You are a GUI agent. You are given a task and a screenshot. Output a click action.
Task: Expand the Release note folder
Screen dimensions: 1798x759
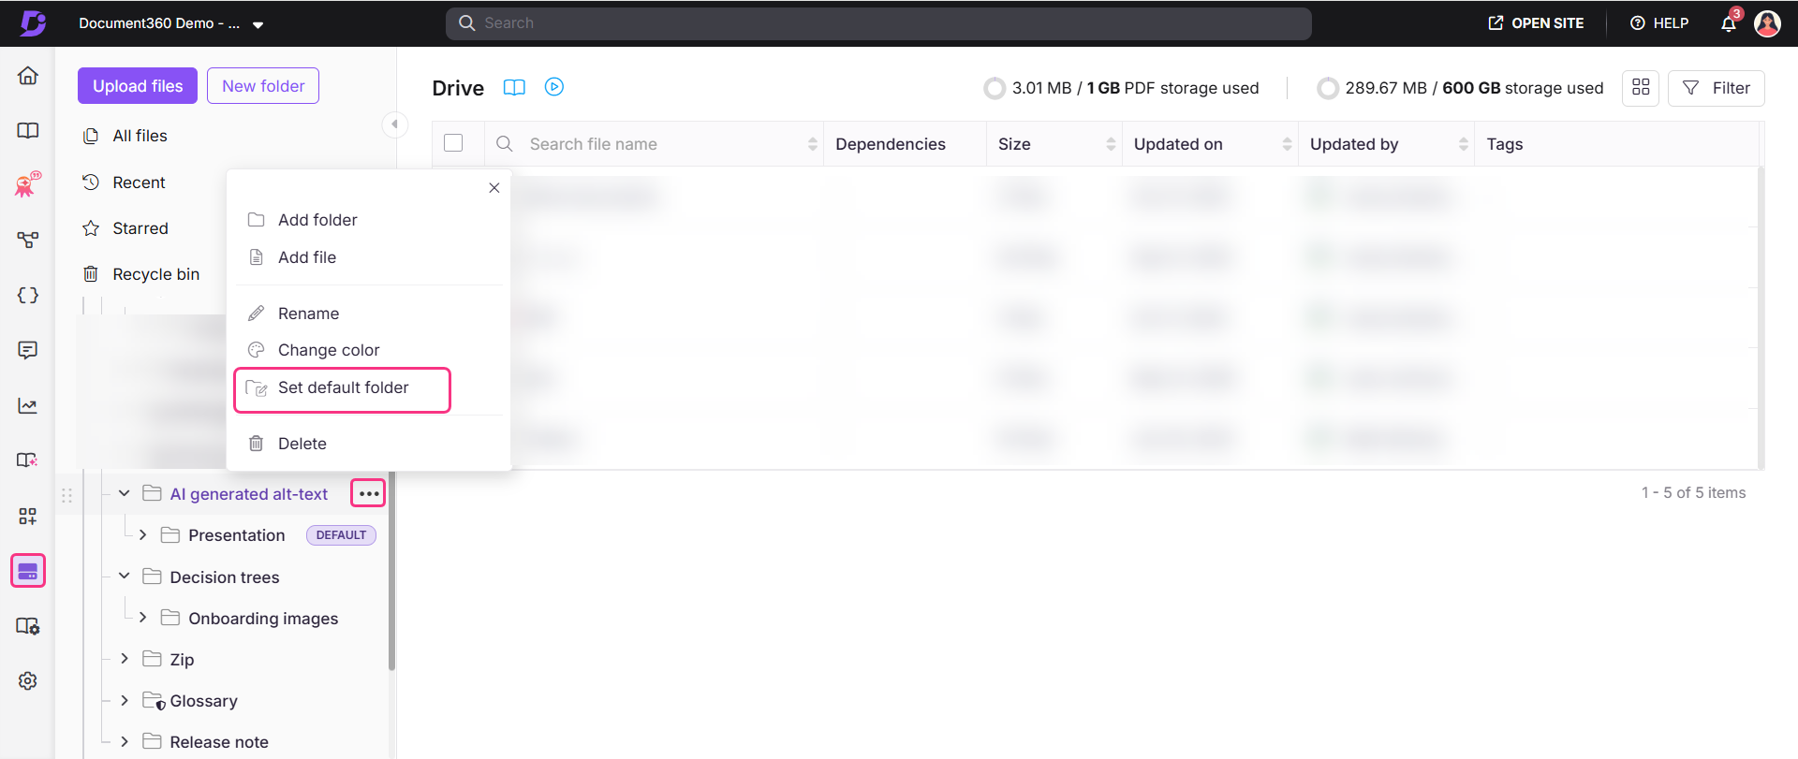point(124,741)
